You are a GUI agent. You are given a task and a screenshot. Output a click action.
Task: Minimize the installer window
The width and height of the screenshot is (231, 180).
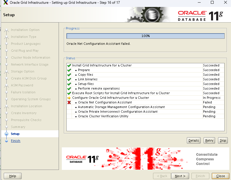click(199, 3)
